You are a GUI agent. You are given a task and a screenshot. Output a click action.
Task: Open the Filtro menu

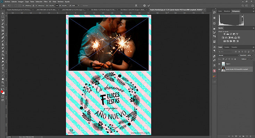click(46, 1)
